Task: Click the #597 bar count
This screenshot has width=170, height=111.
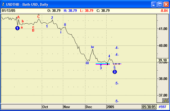Action: (x=162, y=107)
